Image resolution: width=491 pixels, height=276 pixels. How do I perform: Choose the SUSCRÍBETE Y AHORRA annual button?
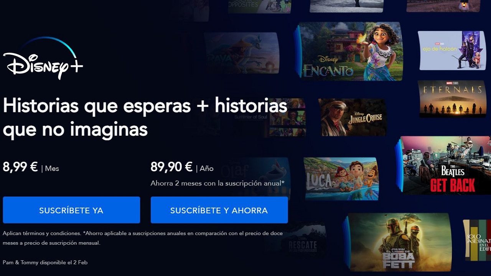tap(219, 210)
